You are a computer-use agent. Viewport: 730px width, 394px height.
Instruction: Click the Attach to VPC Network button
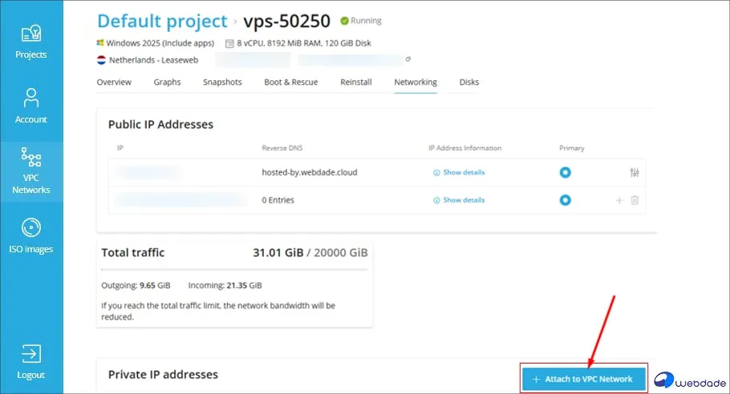coord(583,379)
